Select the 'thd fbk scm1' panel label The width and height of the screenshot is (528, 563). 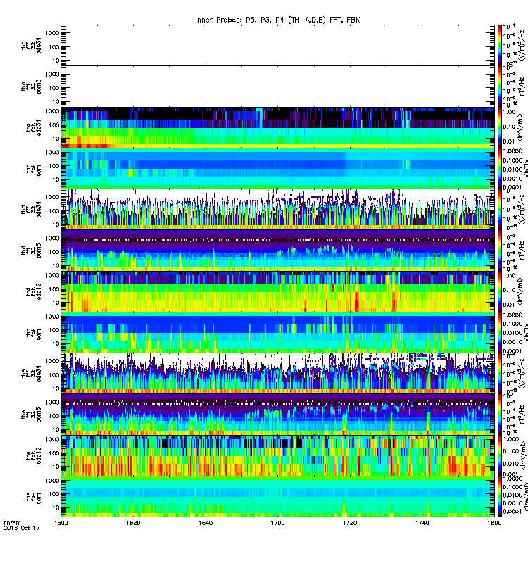pyautogui.click(x=34, y=333)
